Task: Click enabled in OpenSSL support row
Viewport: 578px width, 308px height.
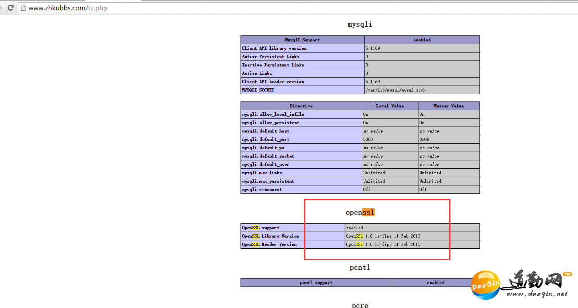Action: (355, 228)
